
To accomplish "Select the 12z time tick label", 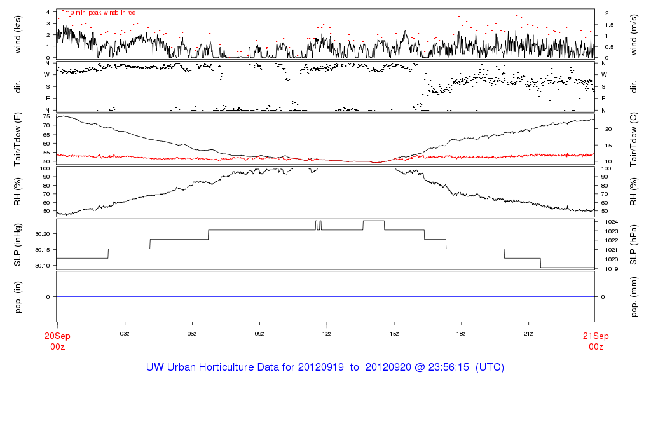I will pos(326,333).
